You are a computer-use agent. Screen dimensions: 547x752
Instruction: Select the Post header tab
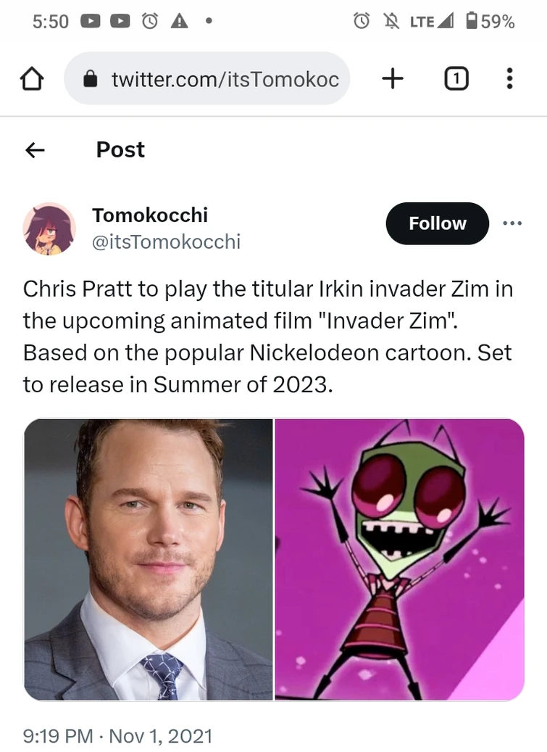coord(120,149)
